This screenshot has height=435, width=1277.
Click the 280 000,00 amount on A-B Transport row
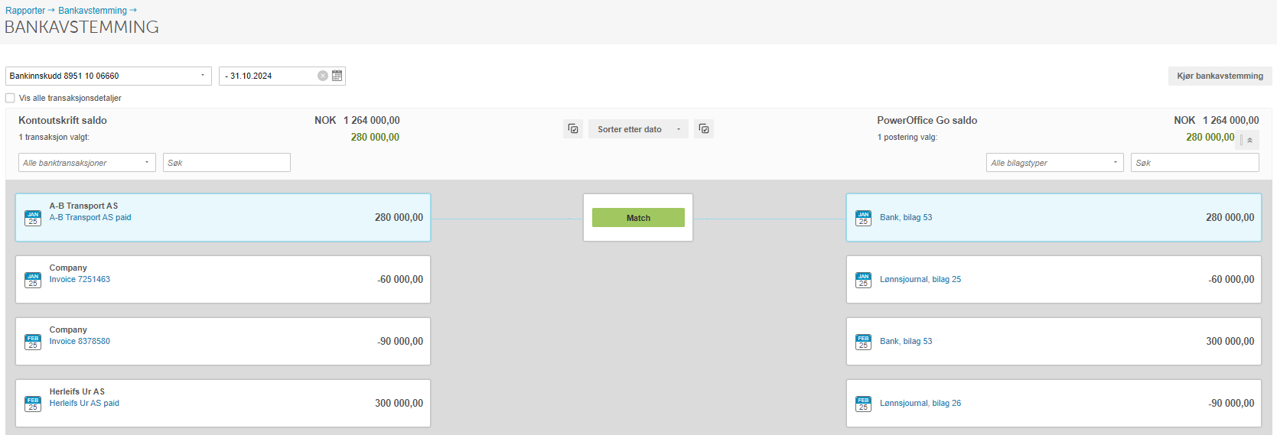399,217
